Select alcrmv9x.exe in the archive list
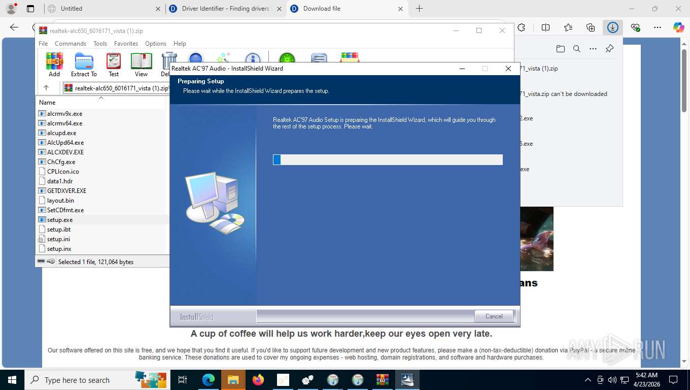The width and height of the screenshot is (690, 390). (x=64, y=114)
